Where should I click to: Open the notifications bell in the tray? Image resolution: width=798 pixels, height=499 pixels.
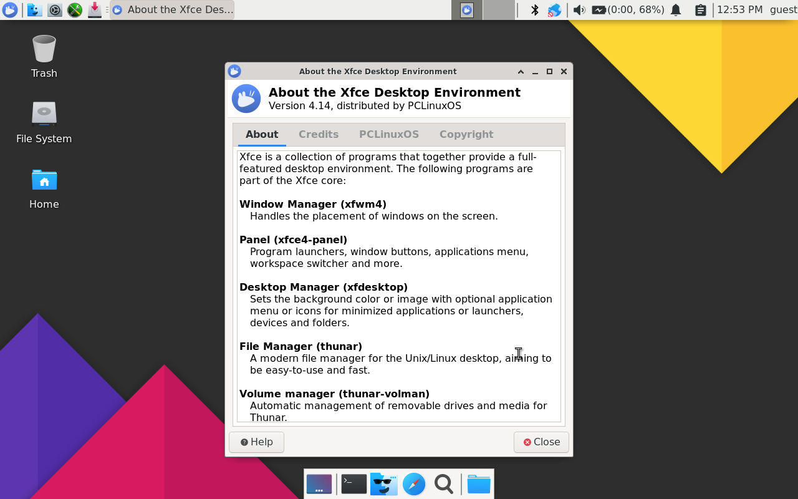[676, 10]
